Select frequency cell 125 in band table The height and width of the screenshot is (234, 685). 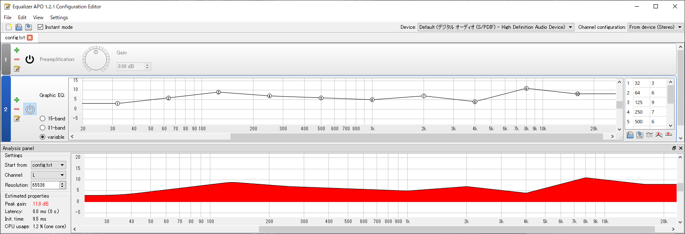pyautogui.click(x=641, y=102)
